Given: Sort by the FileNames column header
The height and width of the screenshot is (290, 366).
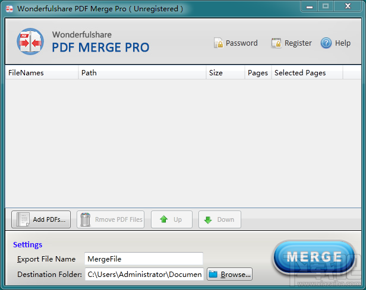Looking at the screenshot, I should coord(42,73).
